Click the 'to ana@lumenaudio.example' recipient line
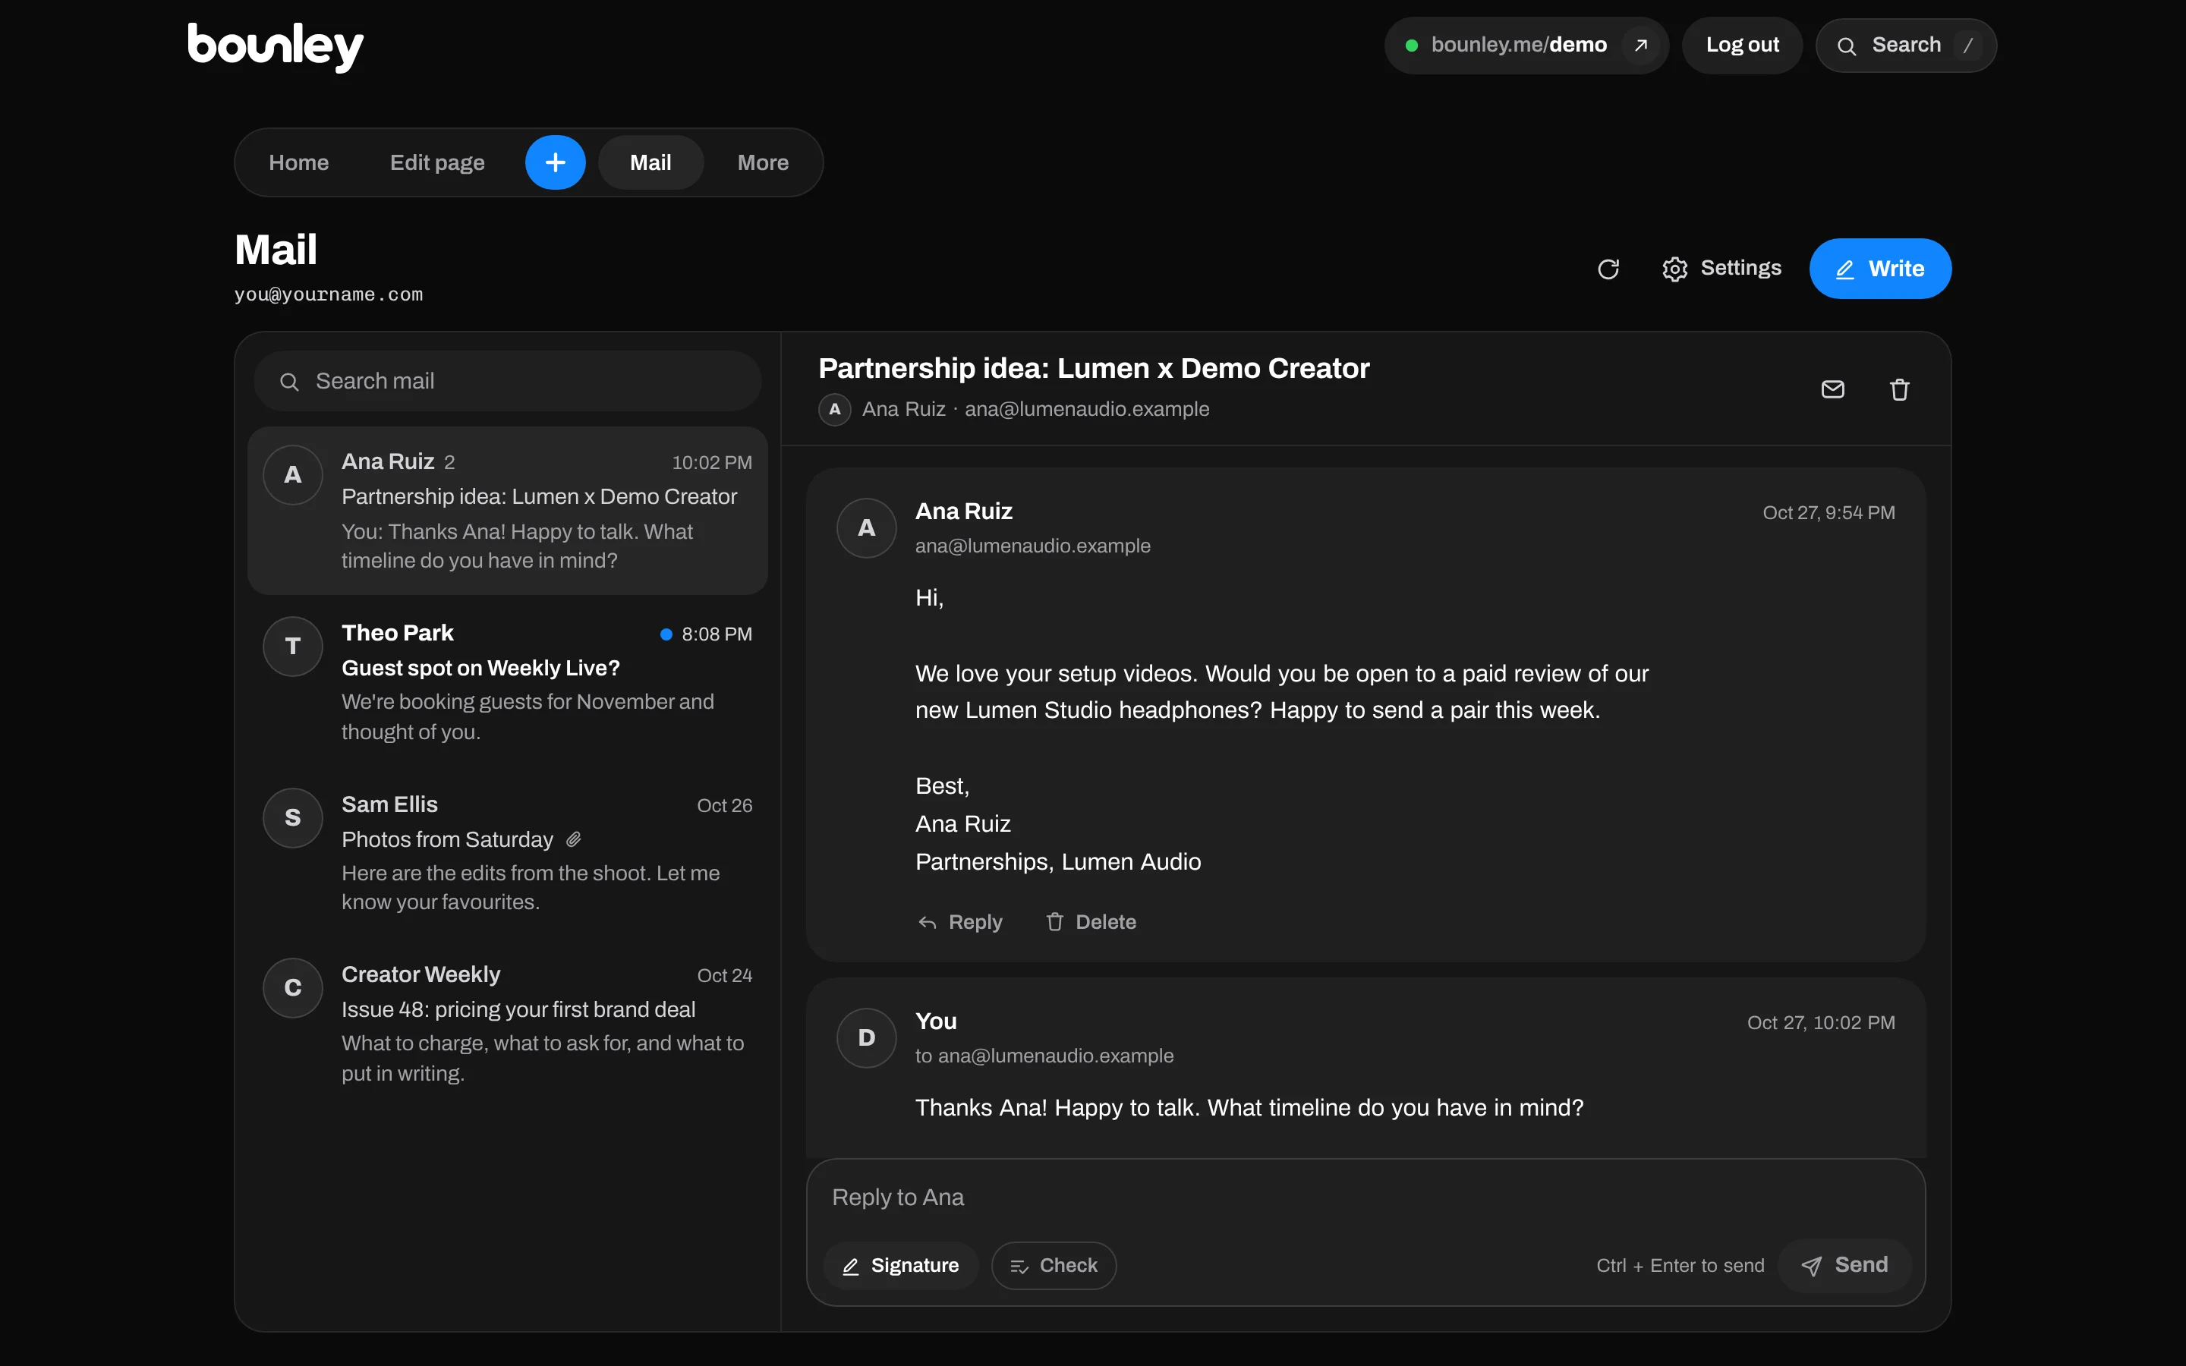 click(x=1044, y=1055)
